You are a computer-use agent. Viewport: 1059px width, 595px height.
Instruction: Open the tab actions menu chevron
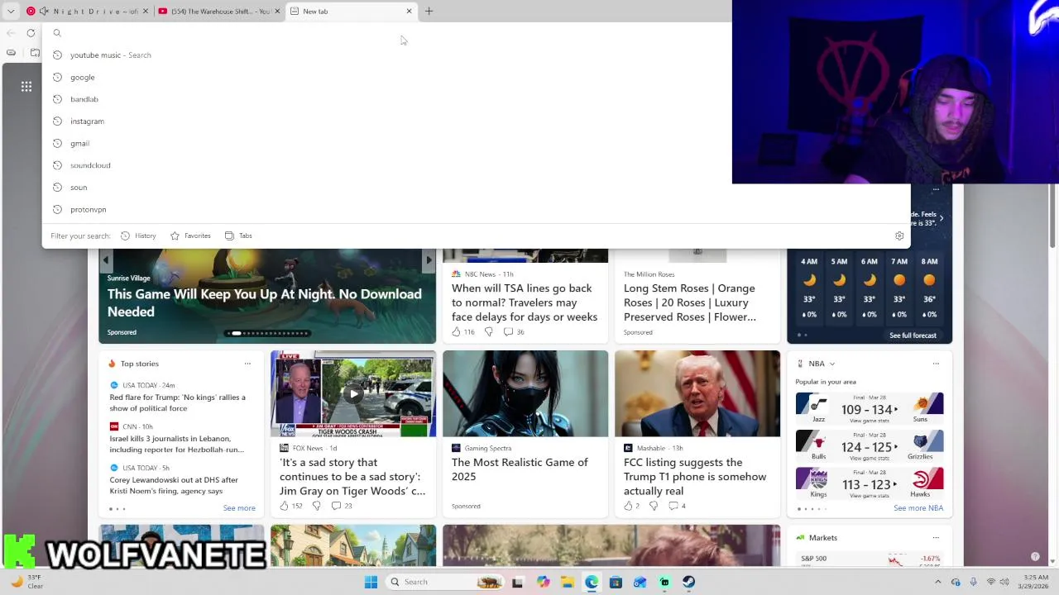[11, 11]
